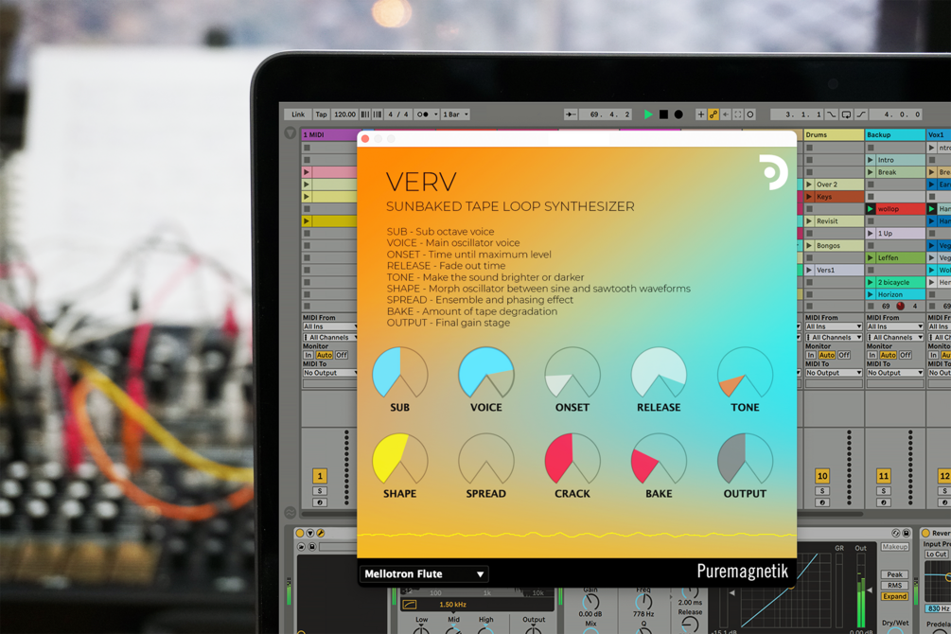This screenshot has width=951, height=634.
Task: Arm track 10 for recording
Action: [822, 502]
